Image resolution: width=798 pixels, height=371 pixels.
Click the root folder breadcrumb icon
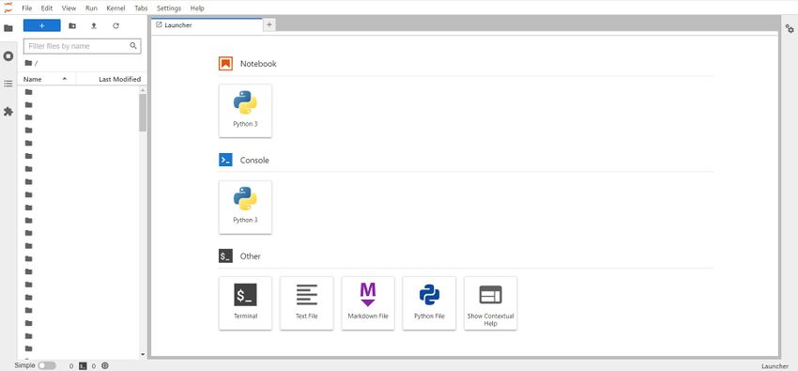point(28,63)
